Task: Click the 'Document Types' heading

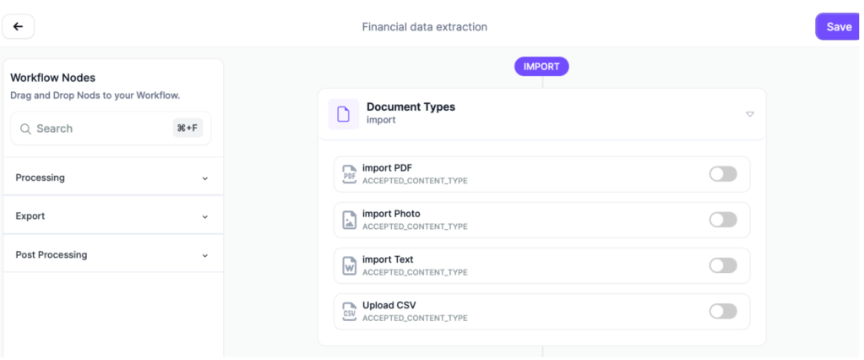Action: (x=411, y=107)
